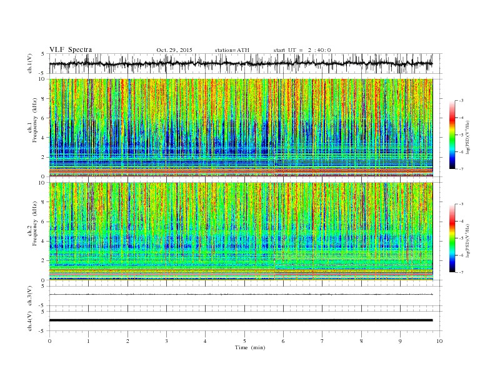
Task: Click the "ch.1 Frequency (kHz)" axis label
Action: [x=32, y=120]
